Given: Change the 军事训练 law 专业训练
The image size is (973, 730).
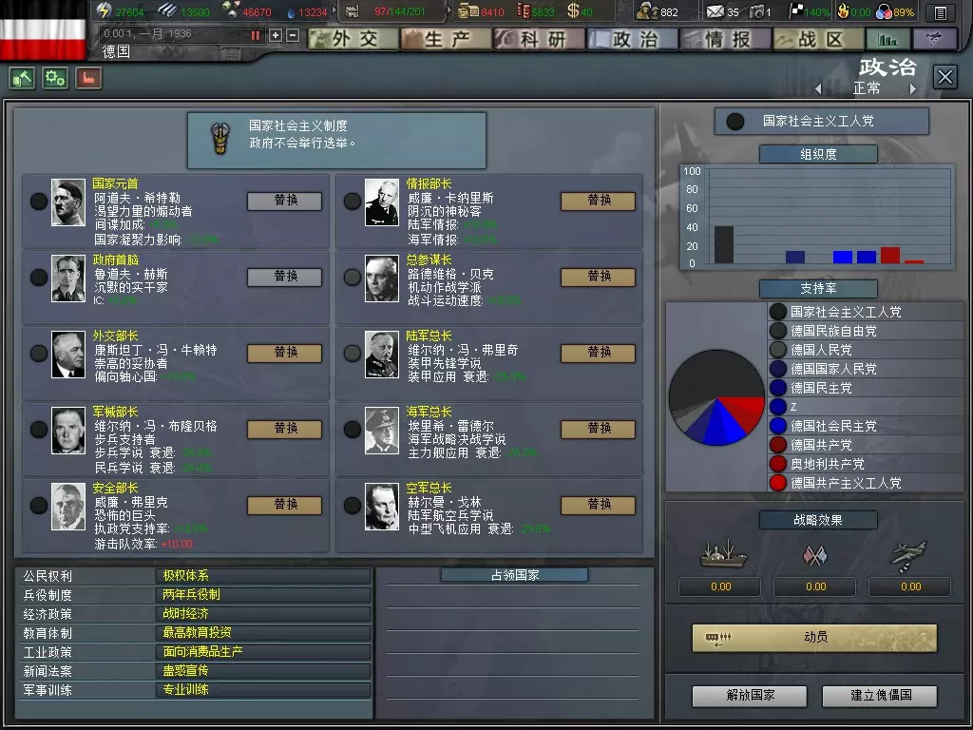Looking at the screenshot, I should (263, 690).
